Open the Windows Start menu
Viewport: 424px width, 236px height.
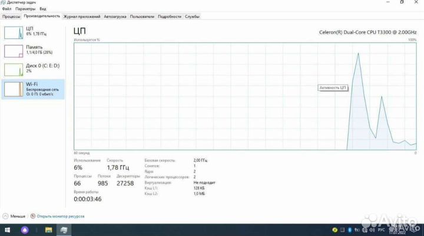click(7, 230)
